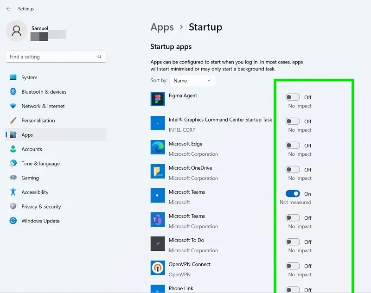Viewport: 371px width, 293px height.
Task: Go to Privacy & security
Action: [x=56, y=206]
